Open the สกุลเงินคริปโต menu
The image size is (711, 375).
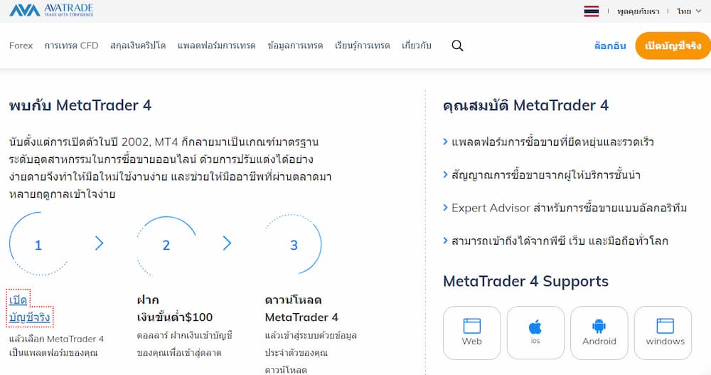pyautogui.click(x=138, y=46)
